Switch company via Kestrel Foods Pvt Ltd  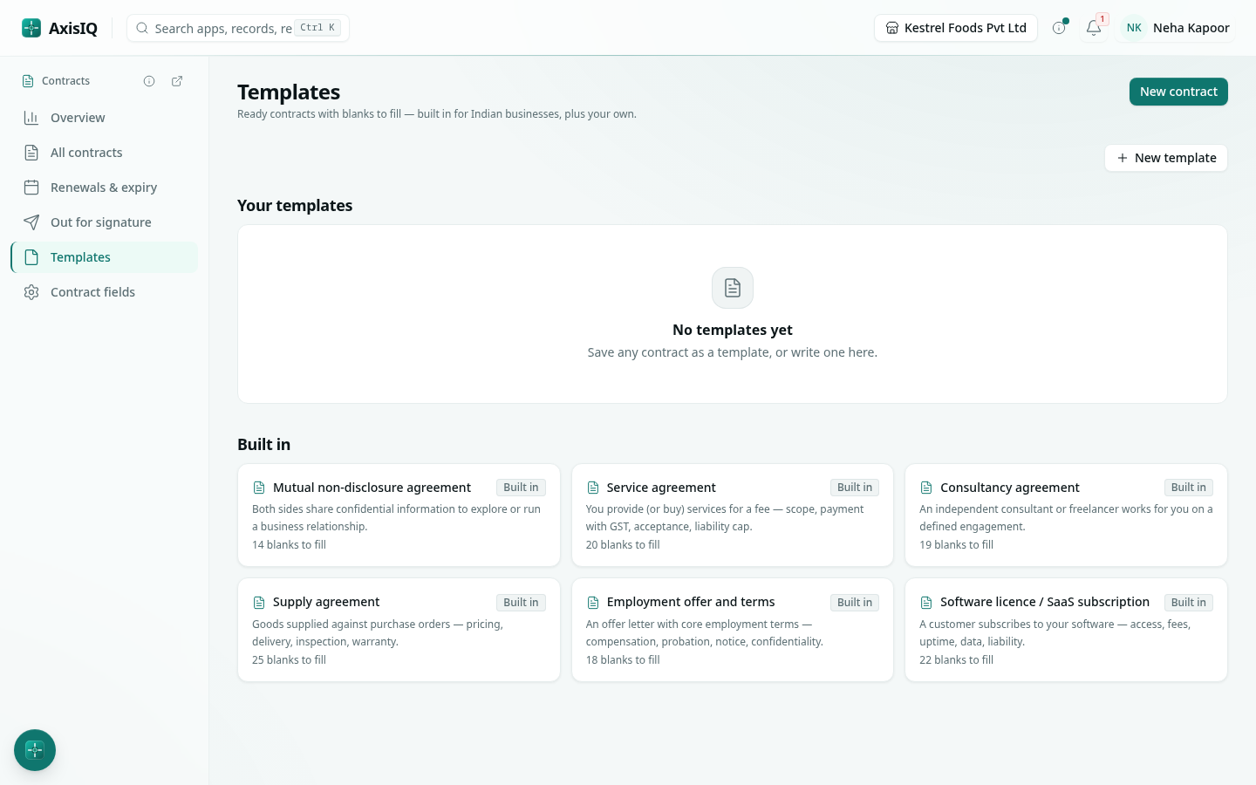956,28
